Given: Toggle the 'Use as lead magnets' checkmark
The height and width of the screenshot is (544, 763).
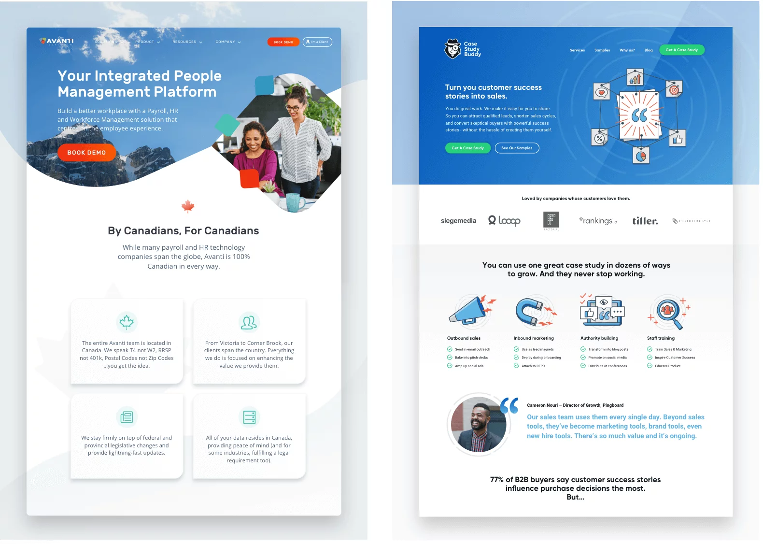Looking at the screenshot, I should (516, 349).
